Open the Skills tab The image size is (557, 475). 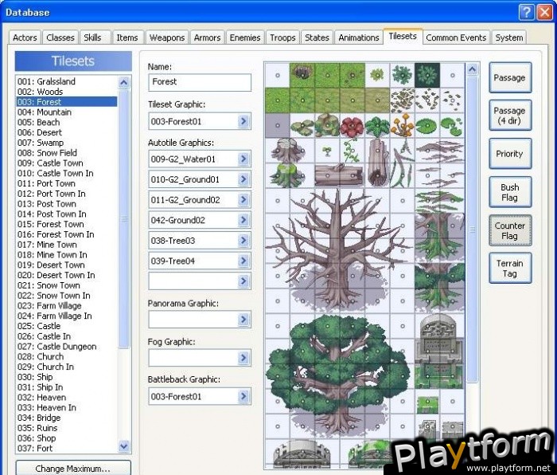92,37
